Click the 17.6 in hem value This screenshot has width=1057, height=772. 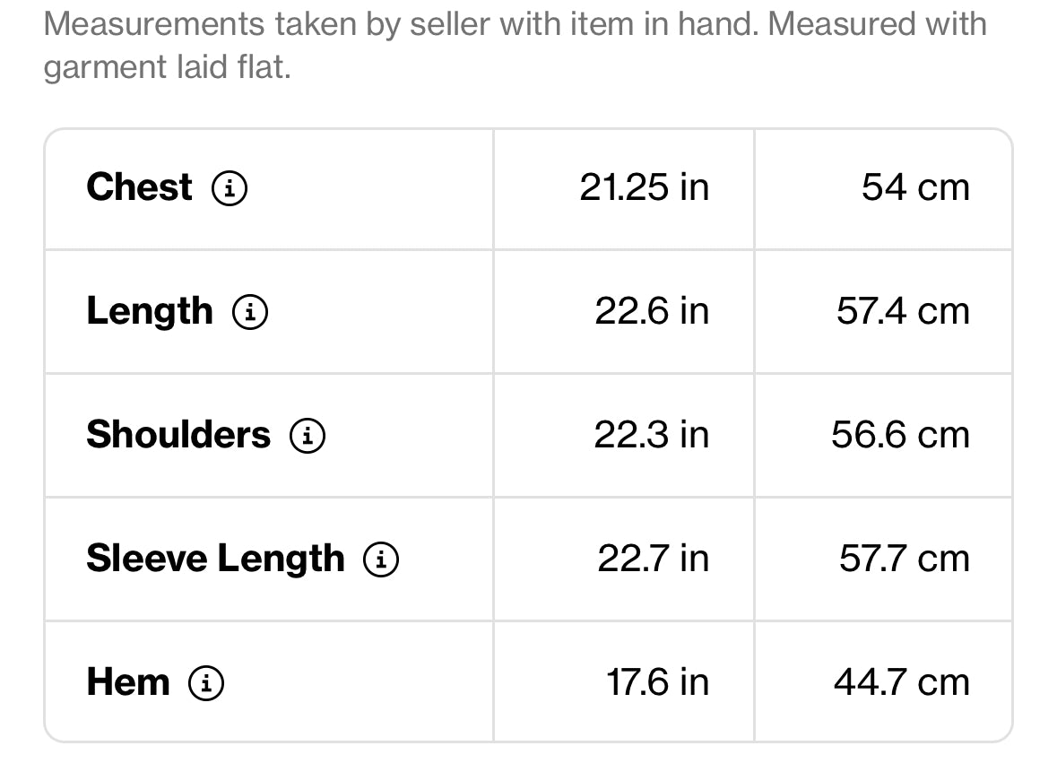point(657,682)
